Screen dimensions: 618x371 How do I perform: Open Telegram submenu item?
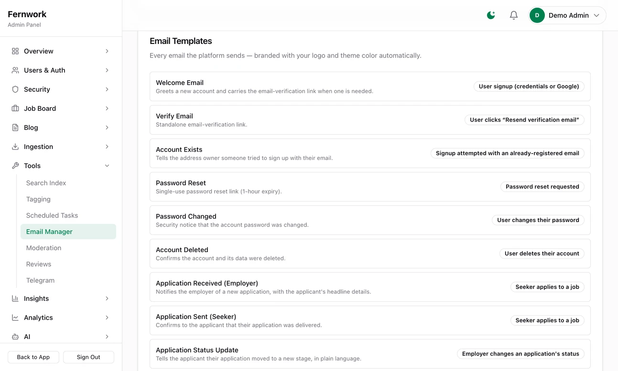(x=68, y=280)
